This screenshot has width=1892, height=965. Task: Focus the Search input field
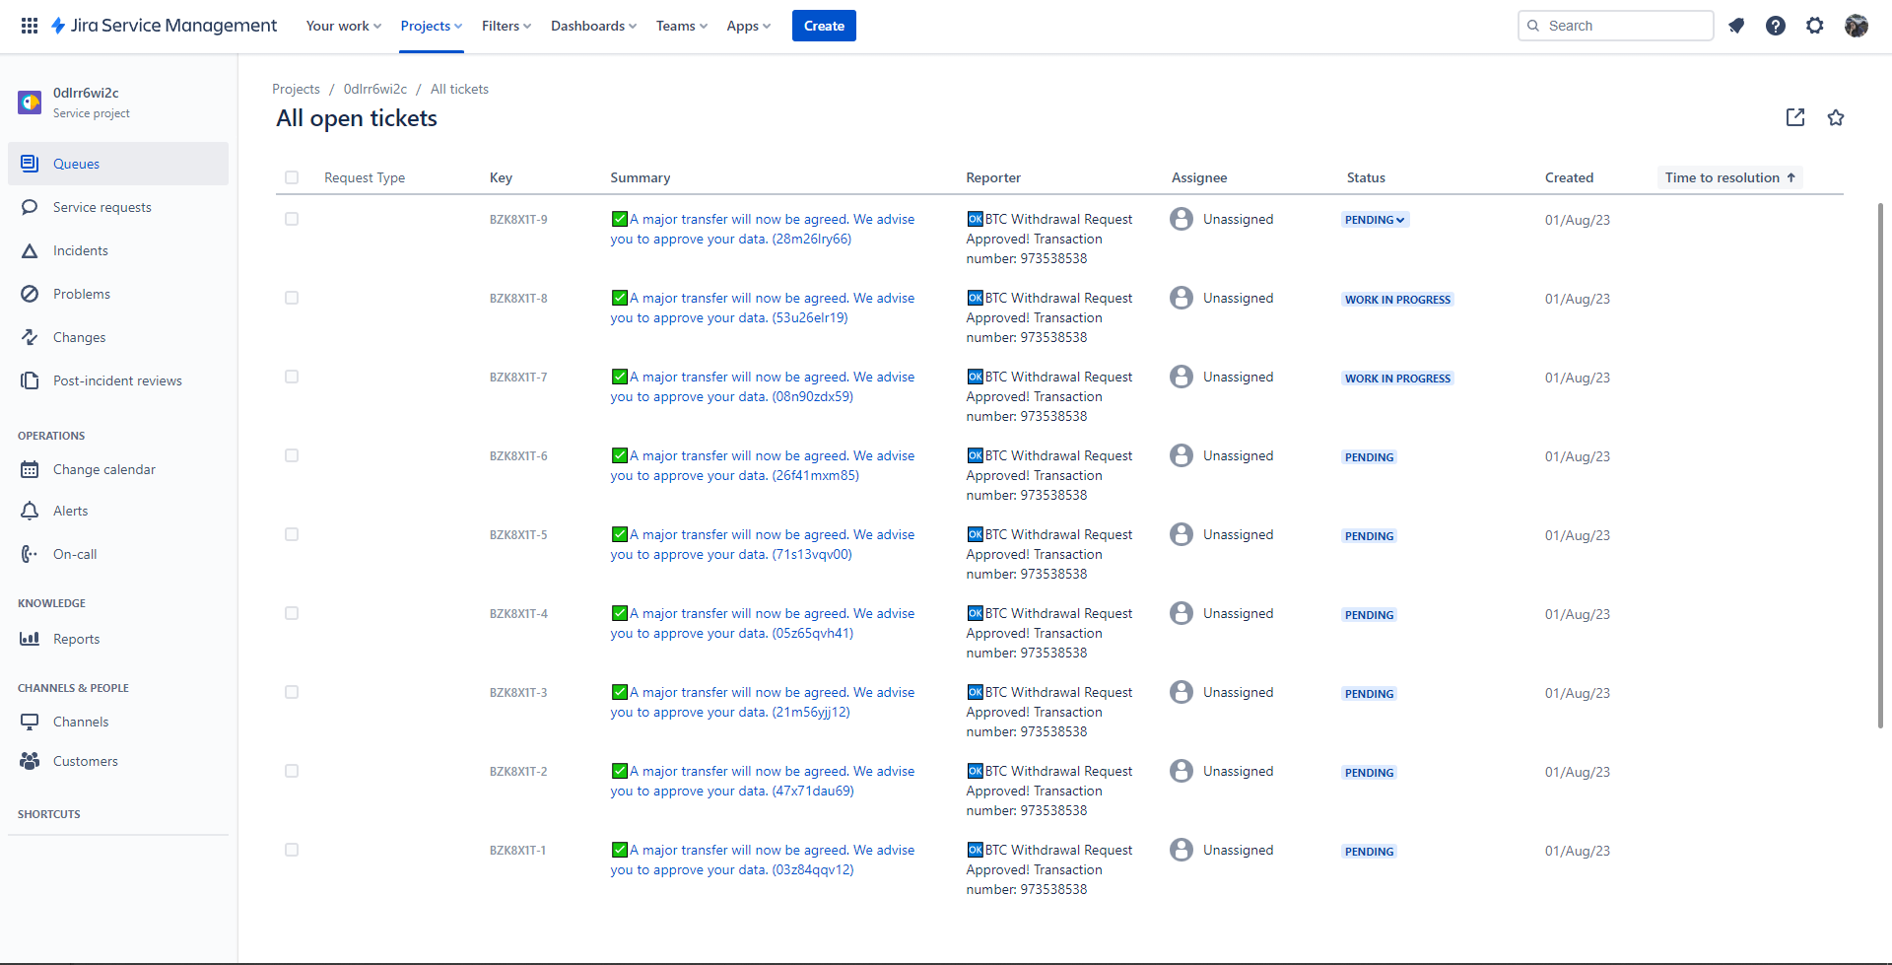tap(1616, 26)
